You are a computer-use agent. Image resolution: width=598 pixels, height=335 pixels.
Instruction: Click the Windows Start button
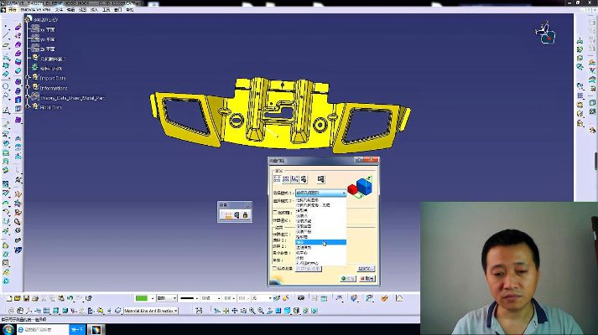(8, 329)
